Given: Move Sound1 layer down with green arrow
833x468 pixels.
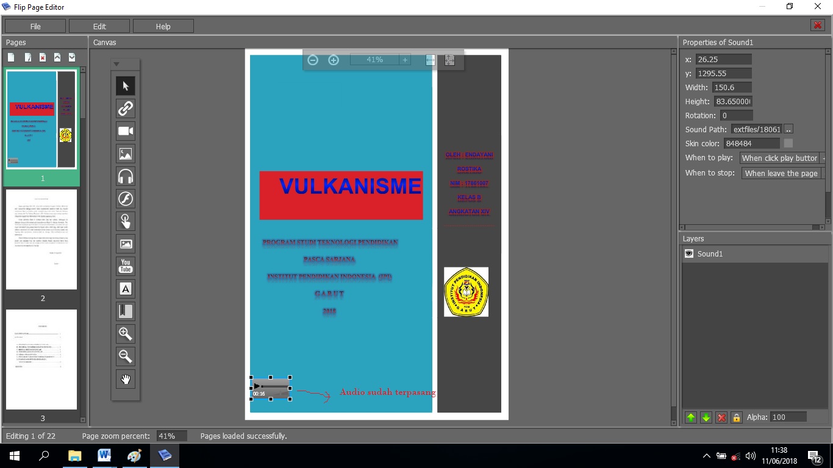Looking at the screenshot, I should 706,417.
